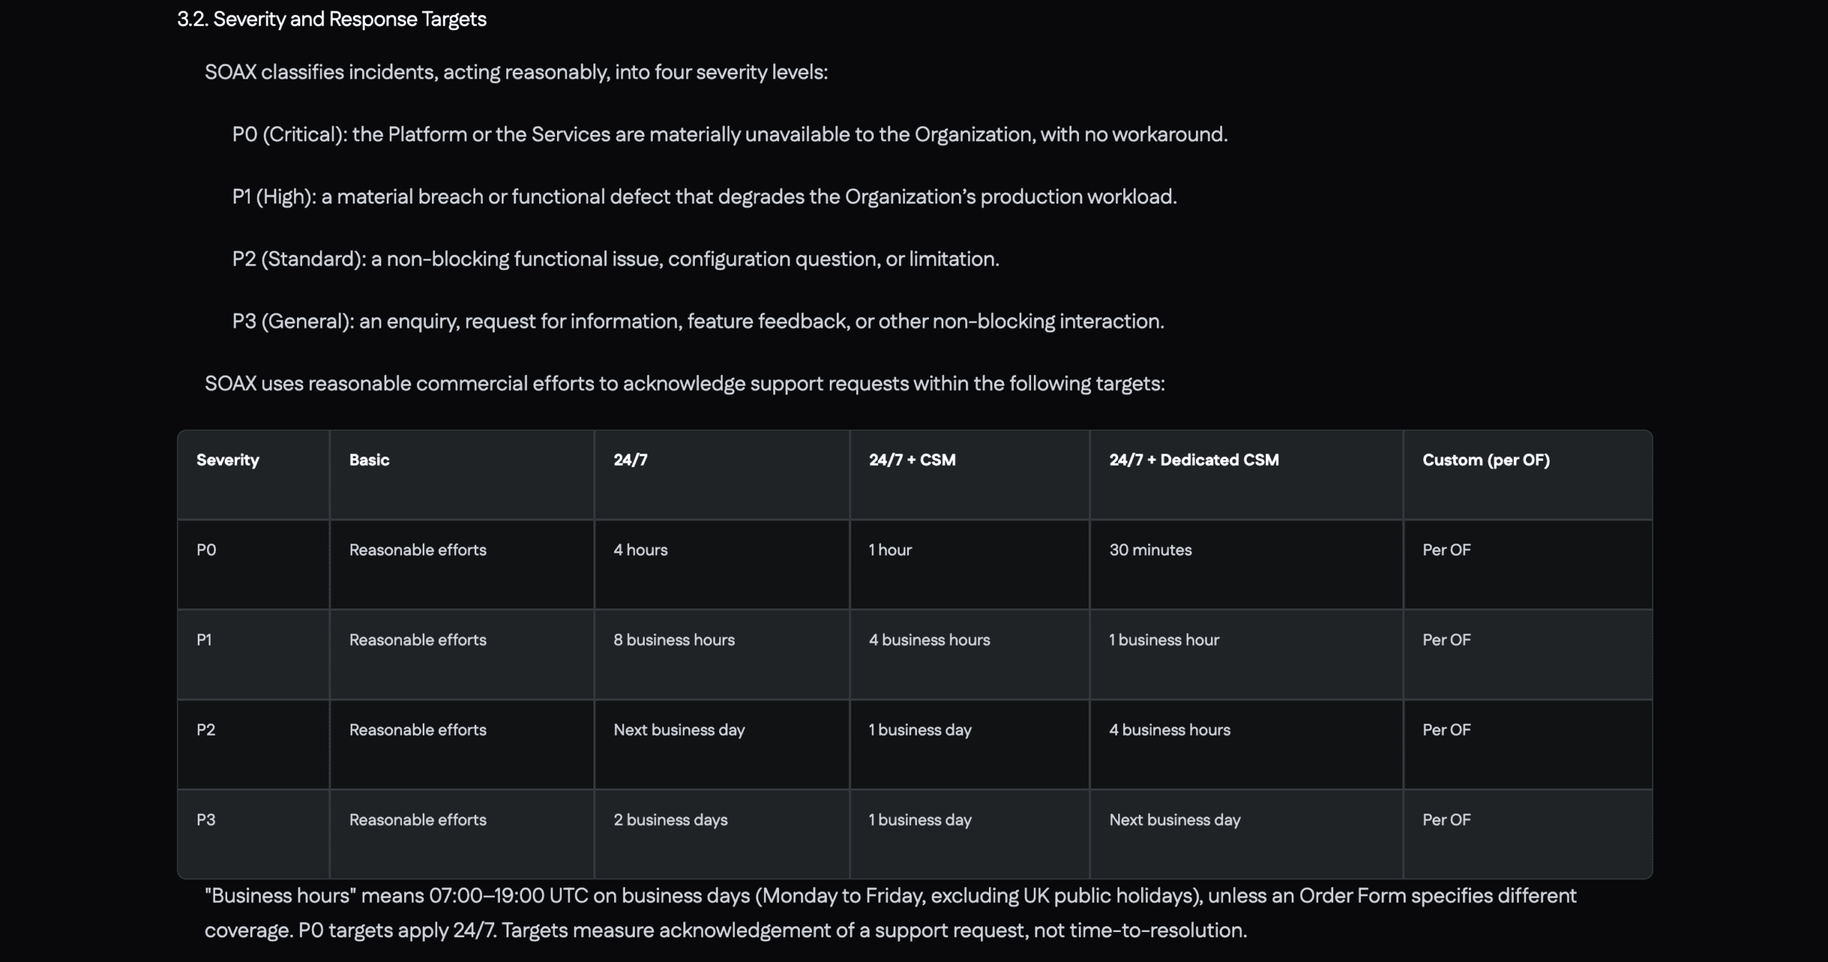This screenshot has height=962, width=1828.
Task: Select the '8 business hours' cell
Action: pyautogui.click(x=674, y=640)
